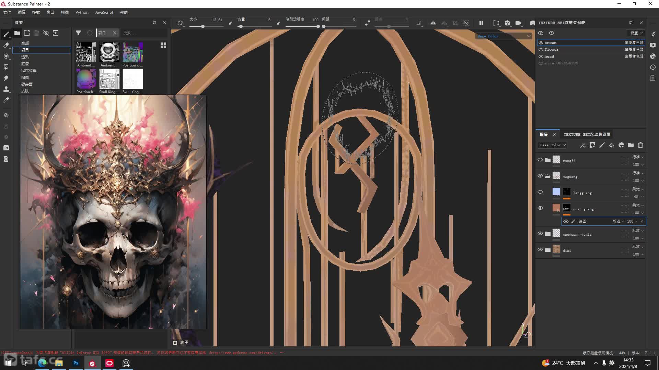Viewport: 659px width, 370px height.
Task: Expand the dizi folder
Action: coord(547,250)
